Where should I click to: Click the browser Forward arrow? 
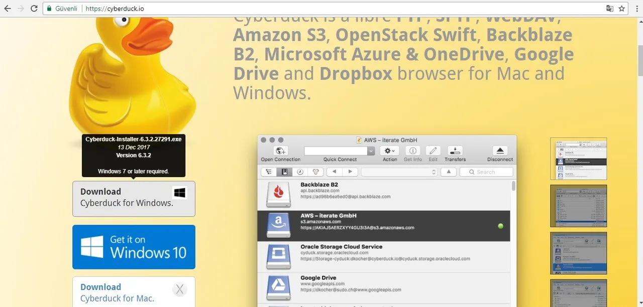pyautogui.click(x=21, y=9)
